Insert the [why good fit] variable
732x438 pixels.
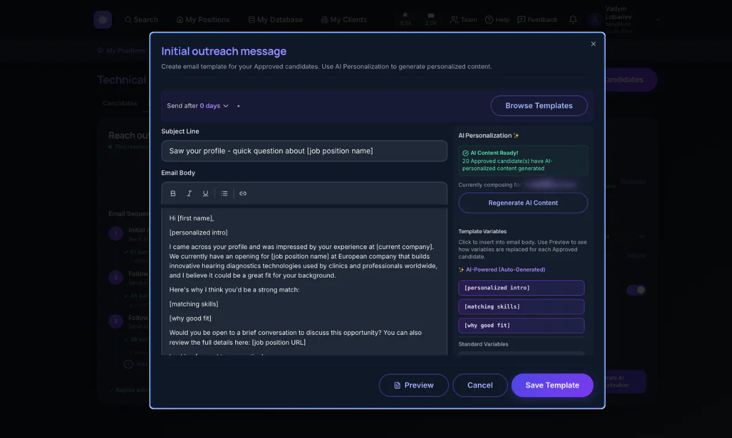(x=521, y=325)
